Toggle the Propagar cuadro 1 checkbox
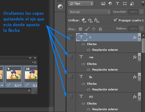 (x=115, y=20)
